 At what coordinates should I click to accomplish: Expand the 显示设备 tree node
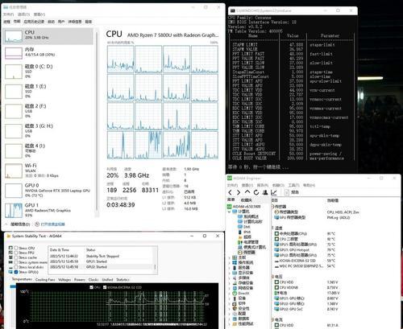click(x=230, y=273)
